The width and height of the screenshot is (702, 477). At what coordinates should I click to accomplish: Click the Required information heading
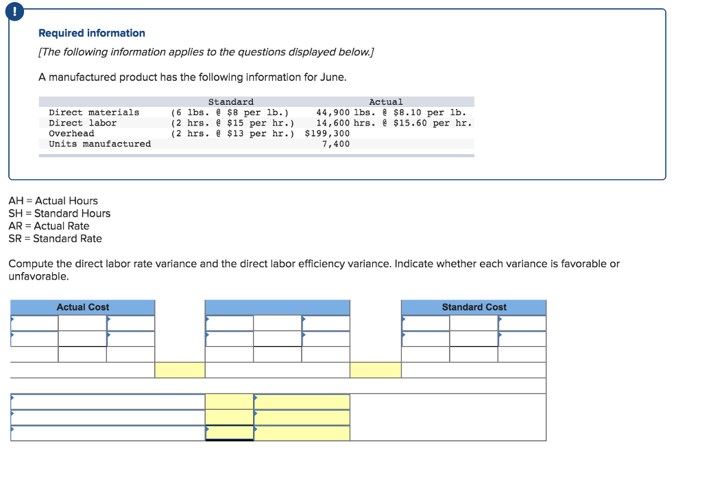click(91, 33)
